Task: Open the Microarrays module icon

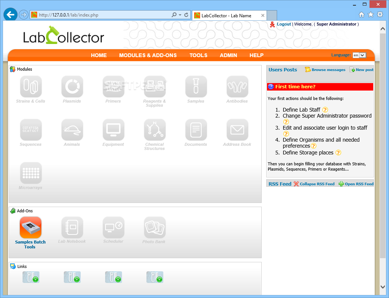Action: tap(31, 173)
